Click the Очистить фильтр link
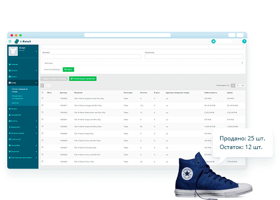The image size is (280, 200). coord(52,69)
